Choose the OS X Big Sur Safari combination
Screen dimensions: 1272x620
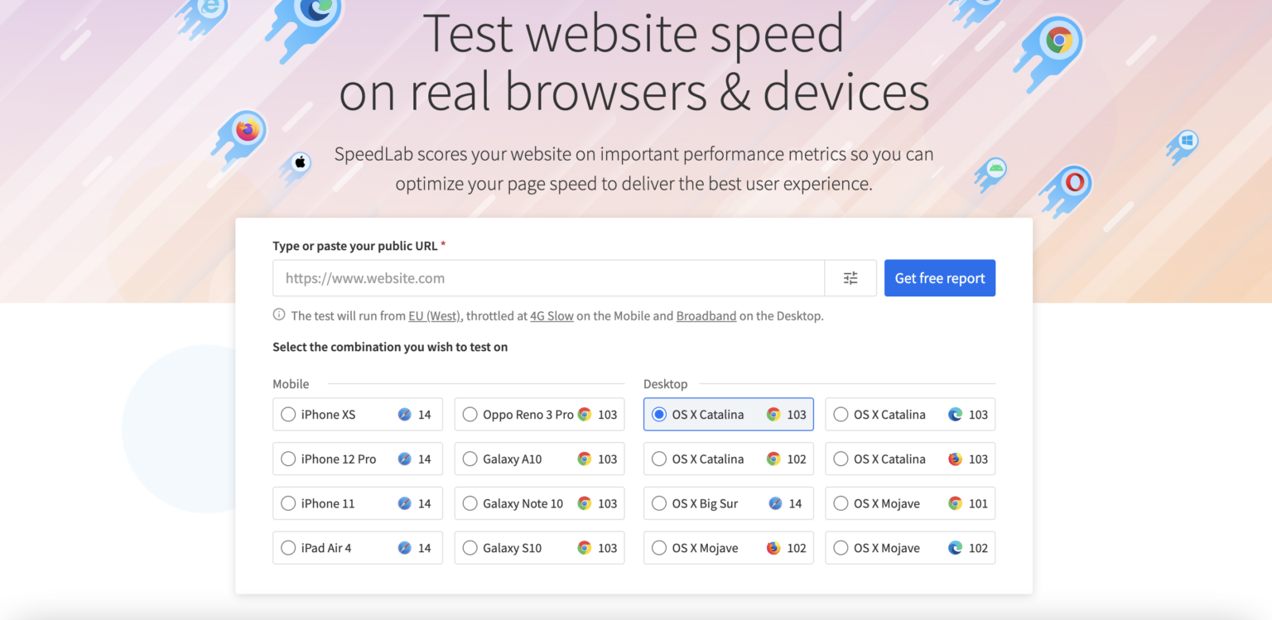pos(659,502)
